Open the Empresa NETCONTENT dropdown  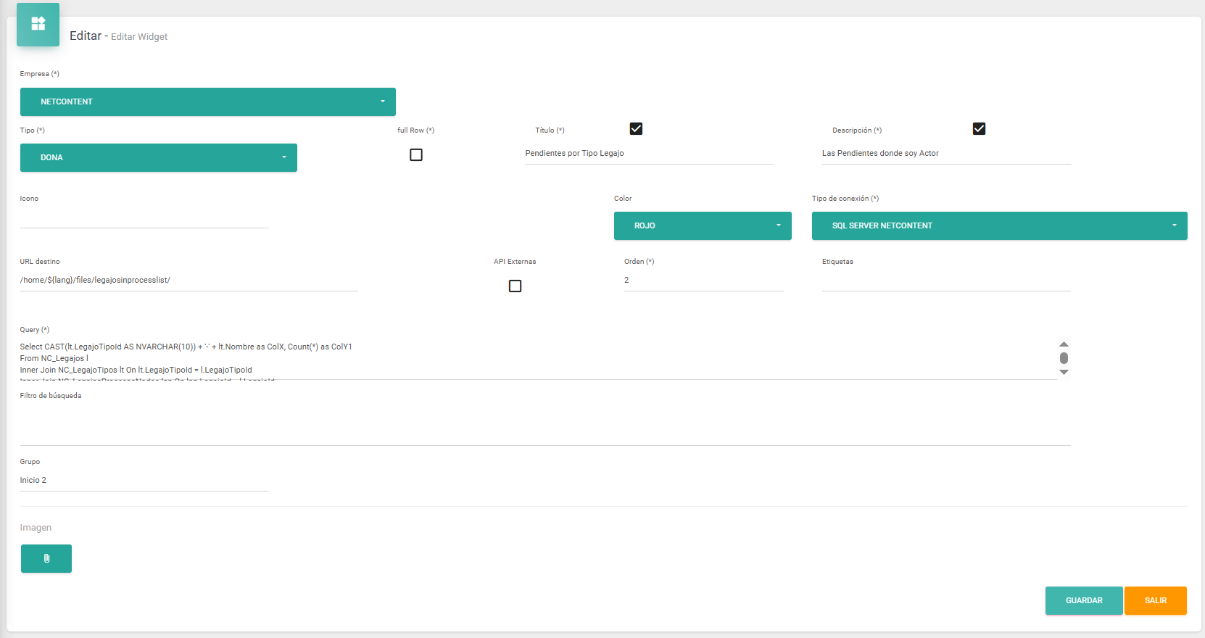point(207,101)
